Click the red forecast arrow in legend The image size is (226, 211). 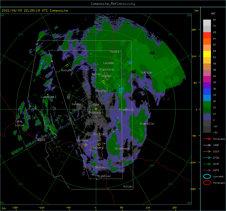207,139
